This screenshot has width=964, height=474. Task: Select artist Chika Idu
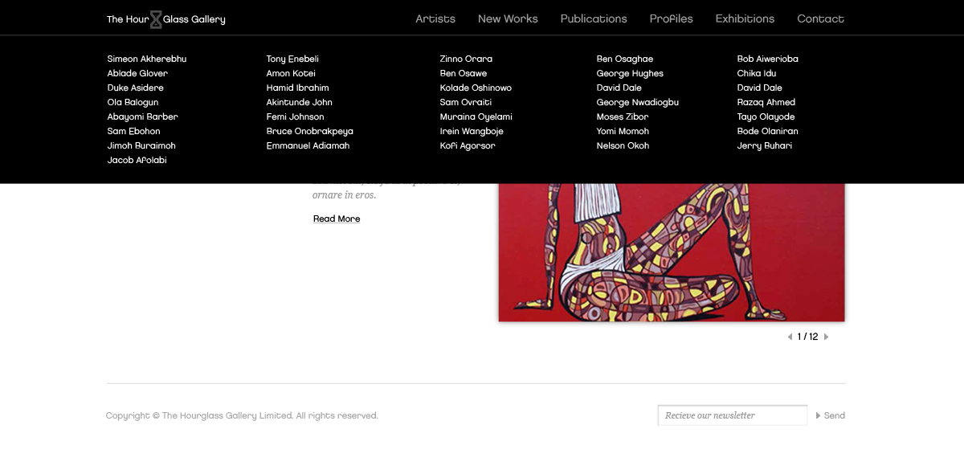pos(757,73)
